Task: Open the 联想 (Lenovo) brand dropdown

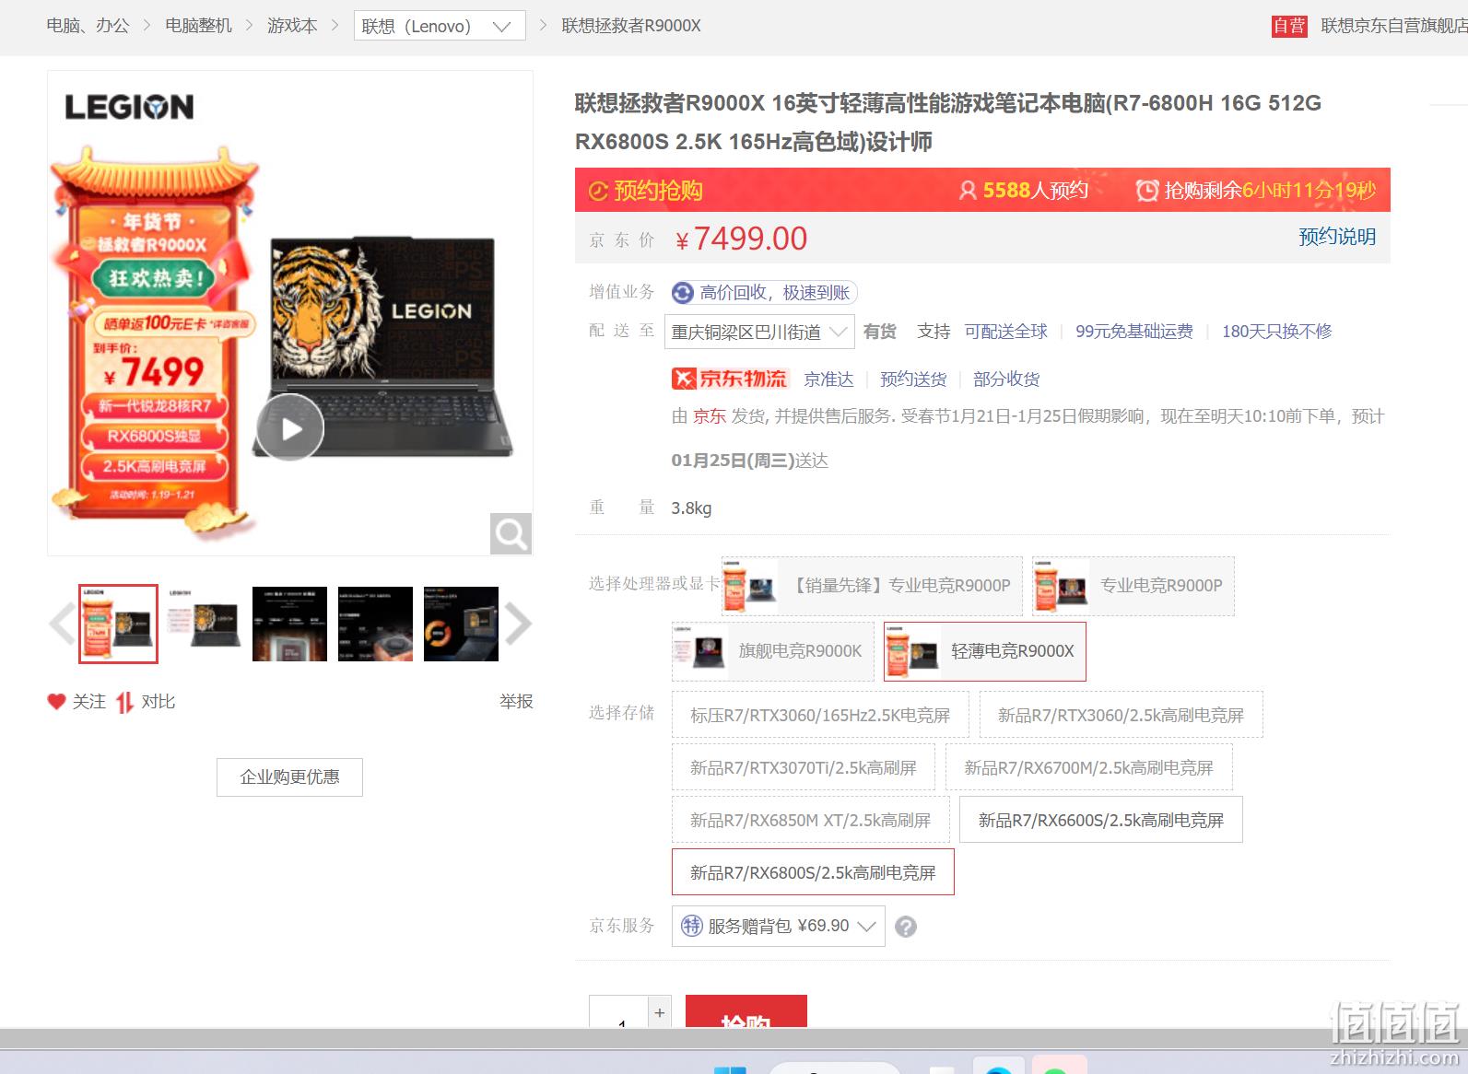Action: [x=440, y=26]
